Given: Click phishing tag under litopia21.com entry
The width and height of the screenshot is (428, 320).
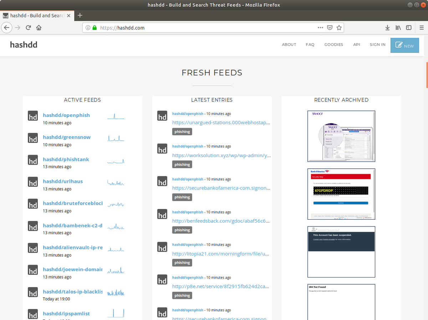Looking at the screenshot, I should [182, 262].
